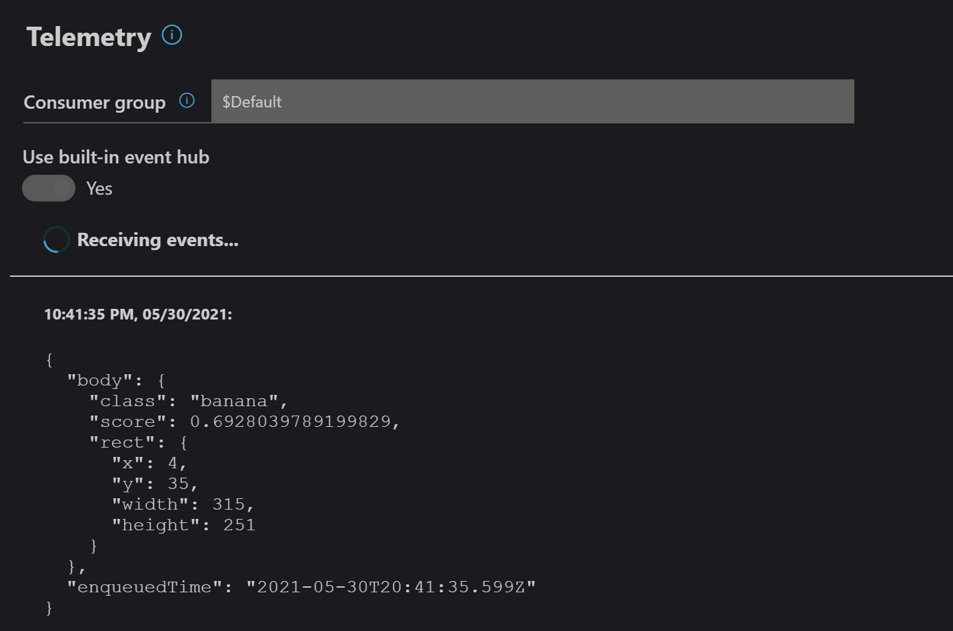Click the Yes label beside the toggle
953x631 pixels.
99,189
